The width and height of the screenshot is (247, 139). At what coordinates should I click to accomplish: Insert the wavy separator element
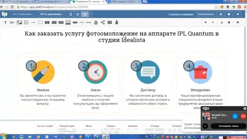82,22
